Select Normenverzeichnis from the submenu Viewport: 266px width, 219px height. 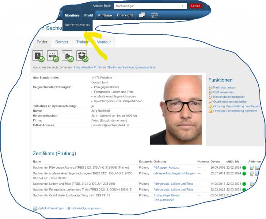click(77, 25)
